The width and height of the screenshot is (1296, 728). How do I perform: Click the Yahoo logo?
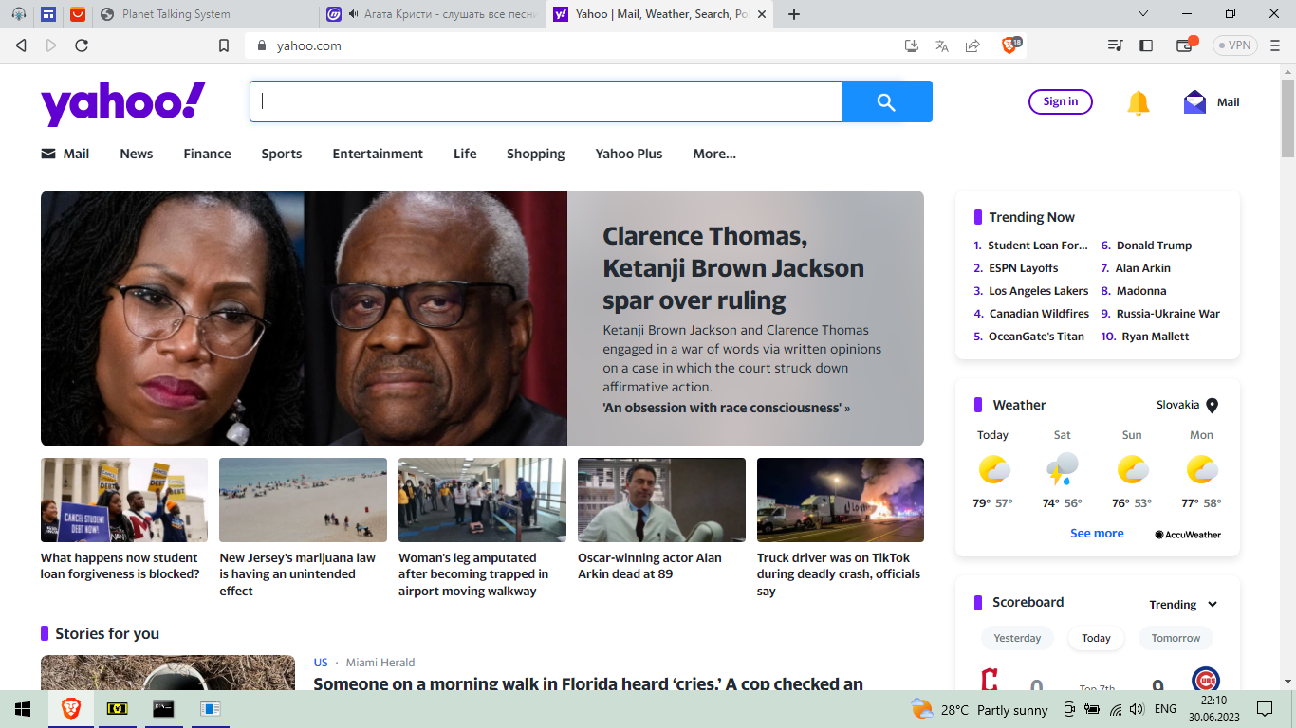point(123,102)
